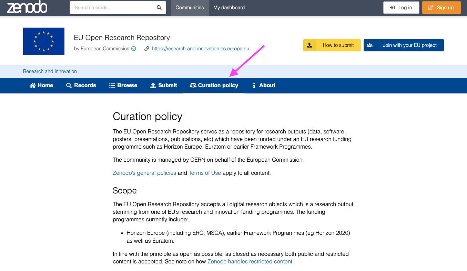Click the green verified checkmark icon
This screenshot has height=271, width=467.
click(133, 49)
